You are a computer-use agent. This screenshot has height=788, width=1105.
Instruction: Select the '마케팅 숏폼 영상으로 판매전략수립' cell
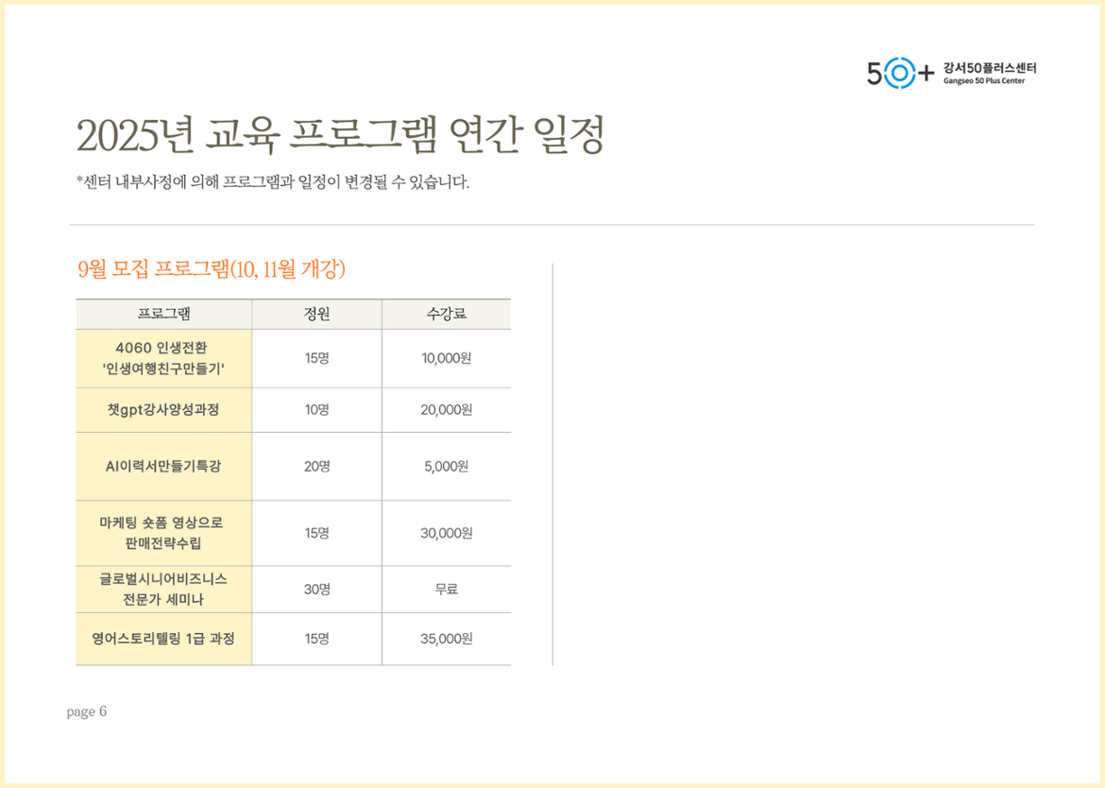pyautogui.click(x=163, y=533)
